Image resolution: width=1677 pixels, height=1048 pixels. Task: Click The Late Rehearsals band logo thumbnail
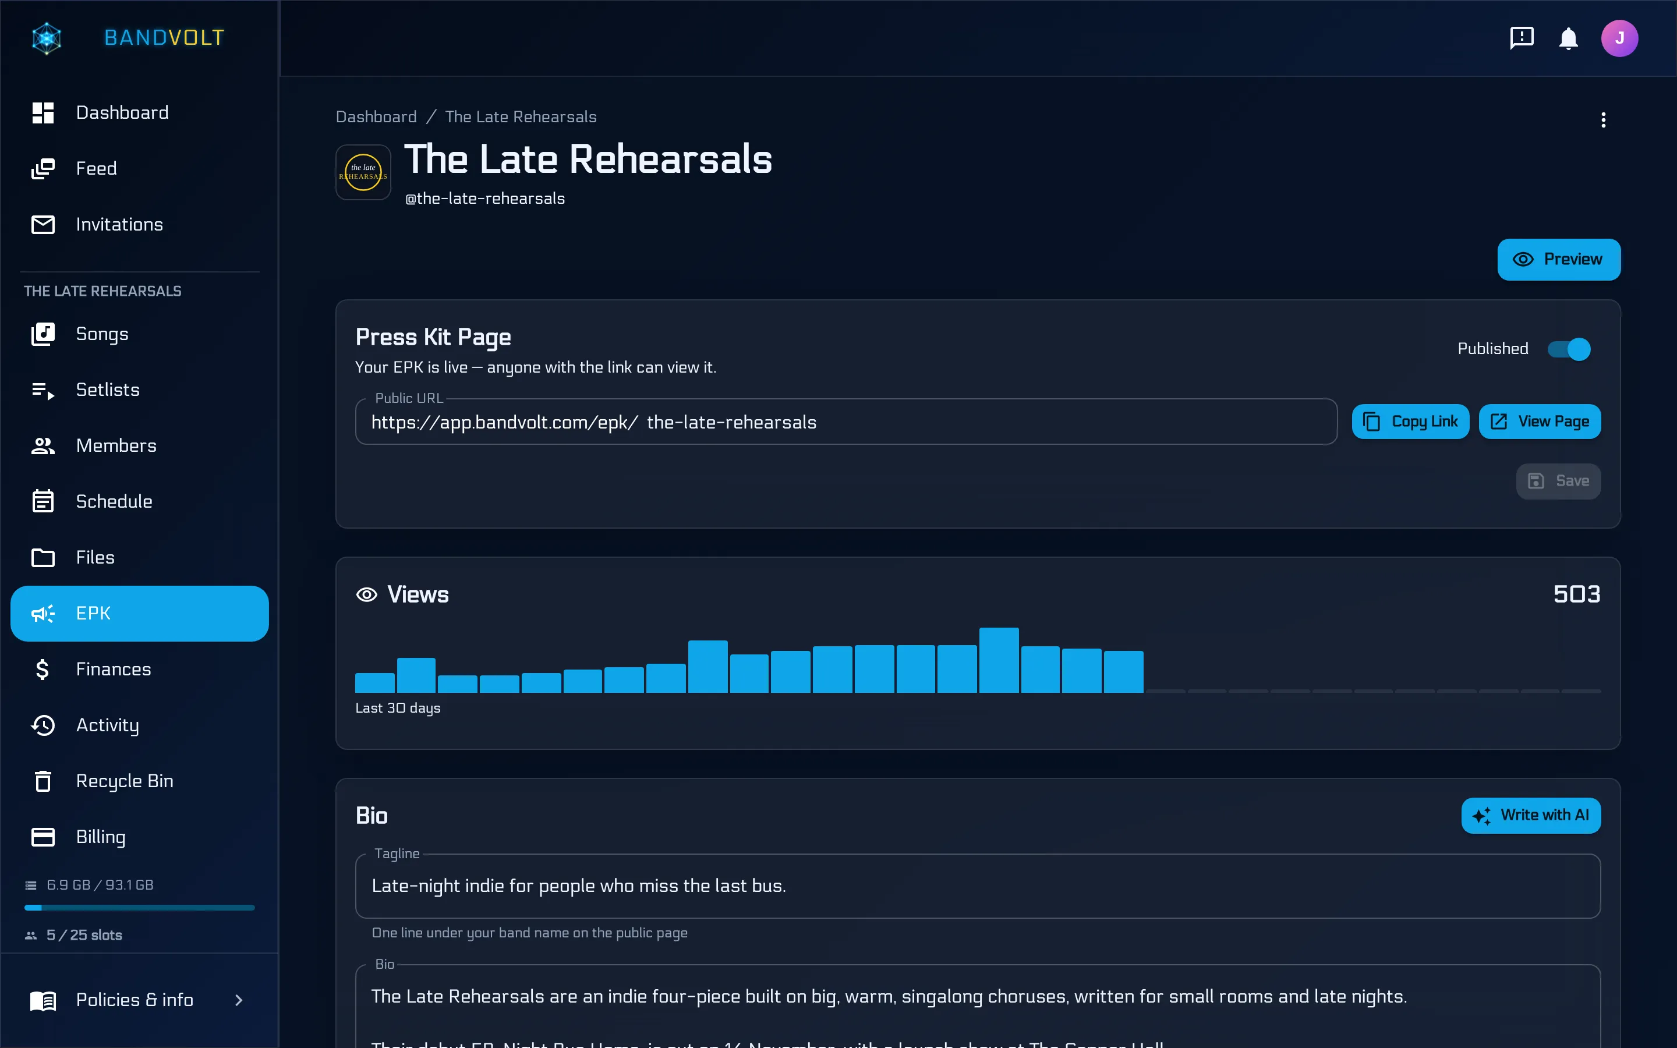click(363, 172)
